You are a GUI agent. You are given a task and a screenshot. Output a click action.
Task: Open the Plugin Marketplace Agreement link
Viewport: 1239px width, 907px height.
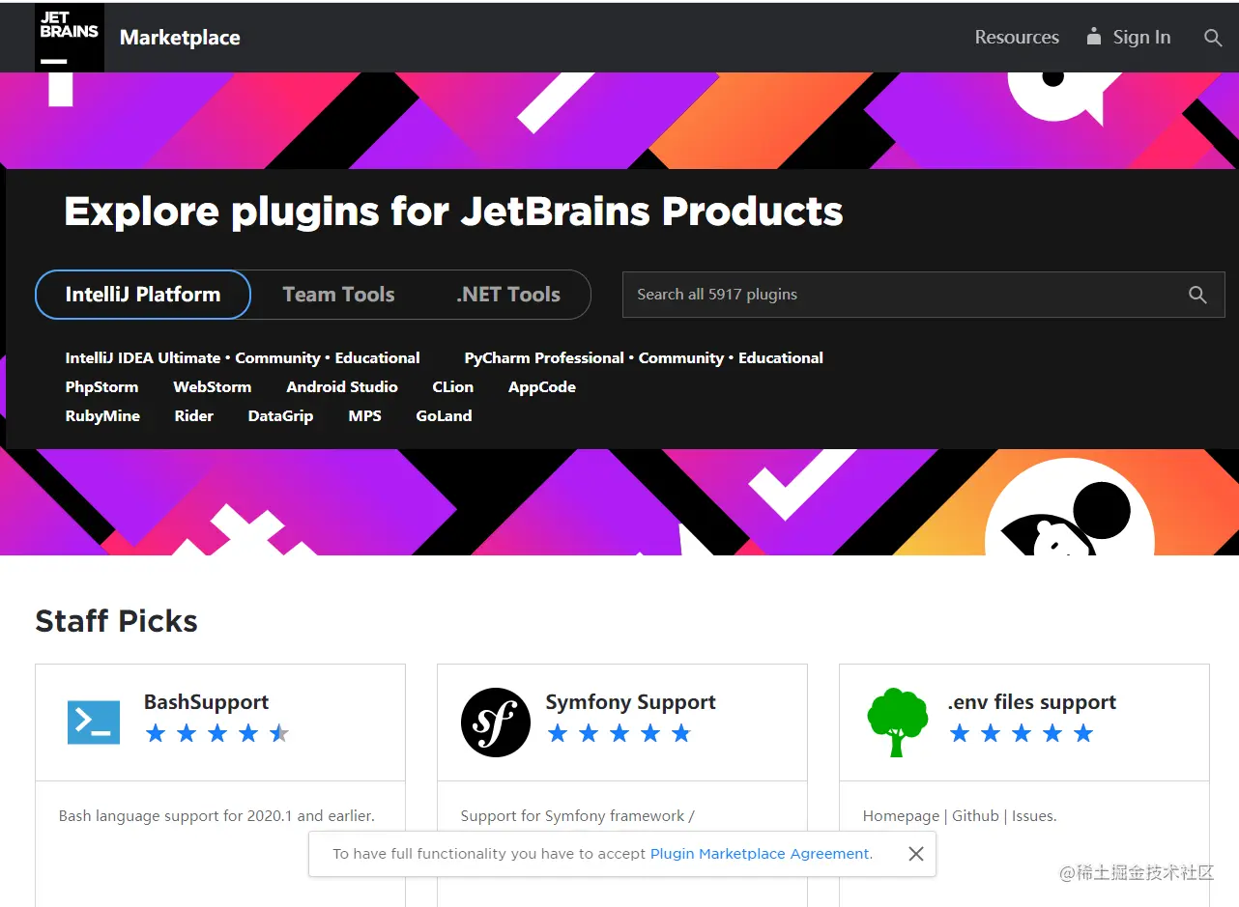(760, 854)
